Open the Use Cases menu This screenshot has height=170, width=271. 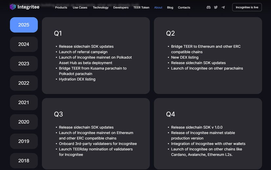80,8
